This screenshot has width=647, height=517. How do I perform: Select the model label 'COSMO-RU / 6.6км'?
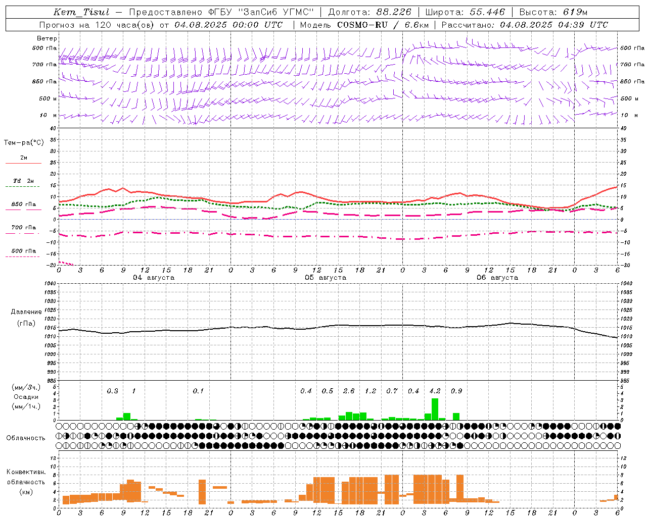point(383,25)
